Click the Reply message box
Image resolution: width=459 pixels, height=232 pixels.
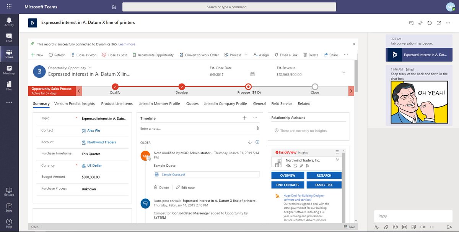click(413, 216)
